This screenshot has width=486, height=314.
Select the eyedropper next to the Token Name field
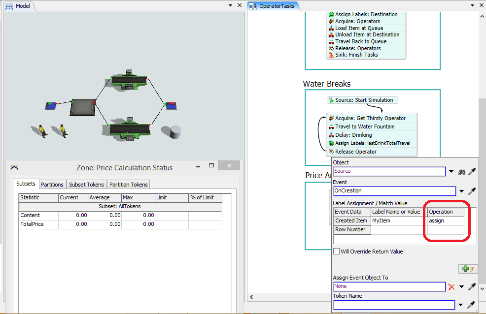pyautogui.click(x=472, y=305)
